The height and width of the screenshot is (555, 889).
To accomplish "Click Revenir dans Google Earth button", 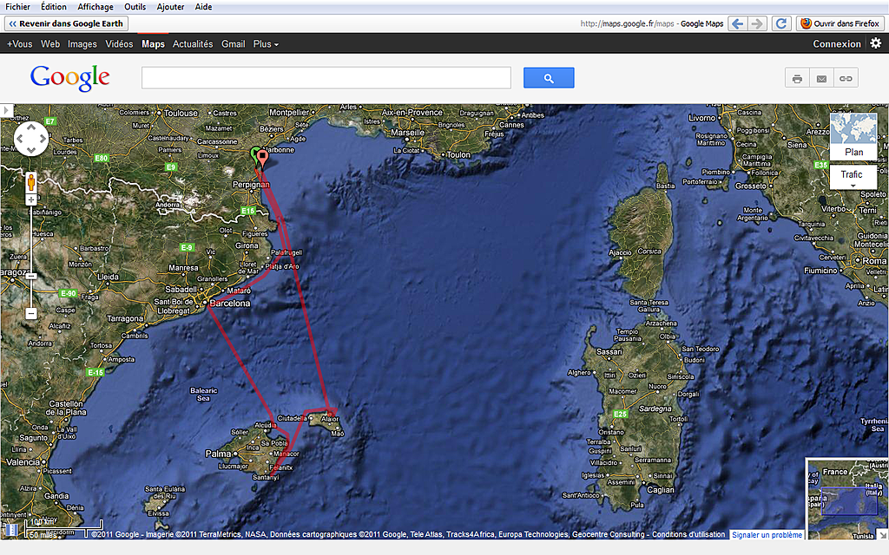I will pos(66,23).
